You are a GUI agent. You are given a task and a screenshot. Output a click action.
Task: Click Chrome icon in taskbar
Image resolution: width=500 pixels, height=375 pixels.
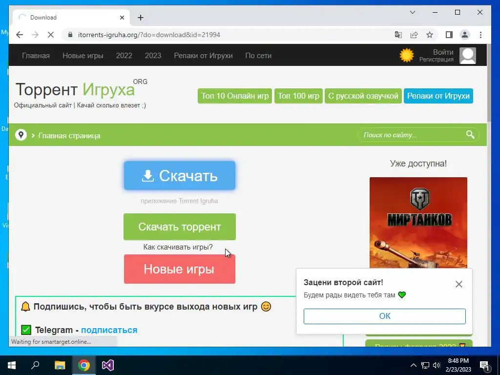click(x=84, y=365)
